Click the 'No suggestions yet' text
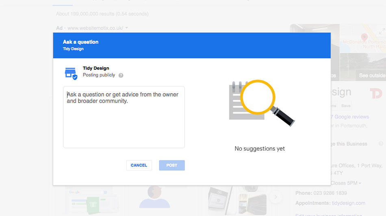The image size is (386, 216). coord(260,149)
